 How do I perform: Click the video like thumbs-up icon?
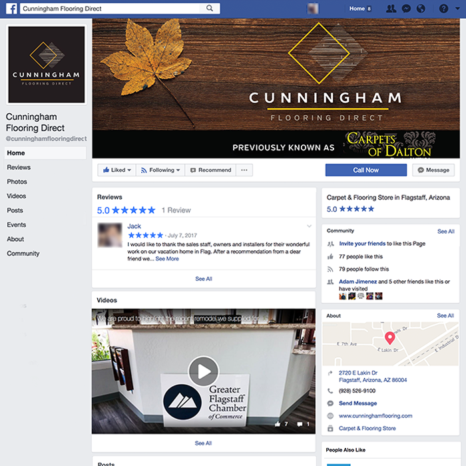coord(278,424)
